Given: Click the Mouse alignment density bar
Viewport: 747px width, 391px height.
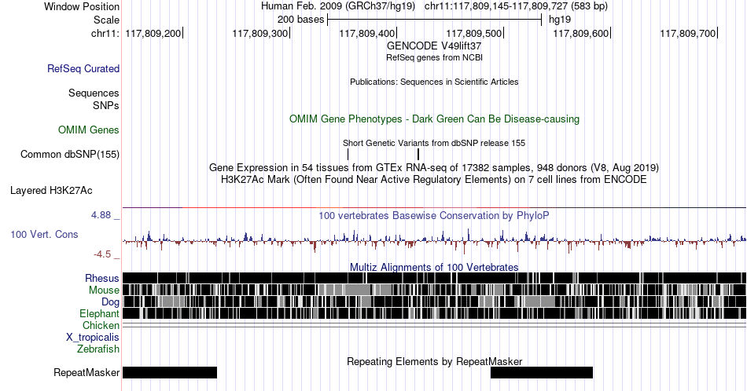Looking at the screenshot, I should tap(434, 290).
